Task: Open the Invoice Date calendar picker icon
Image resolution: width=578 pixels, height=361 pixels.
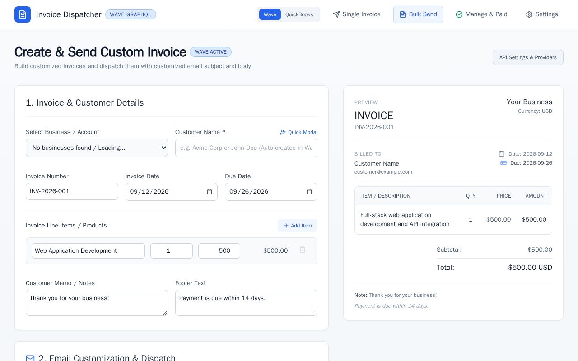Action: coord(210,192)
